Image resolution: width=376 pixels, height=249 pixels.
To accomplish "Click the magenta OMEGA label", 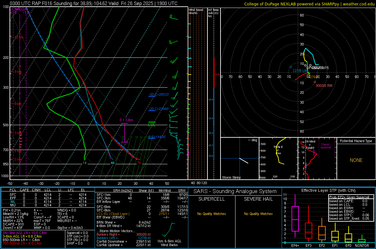I will (20, 9).
